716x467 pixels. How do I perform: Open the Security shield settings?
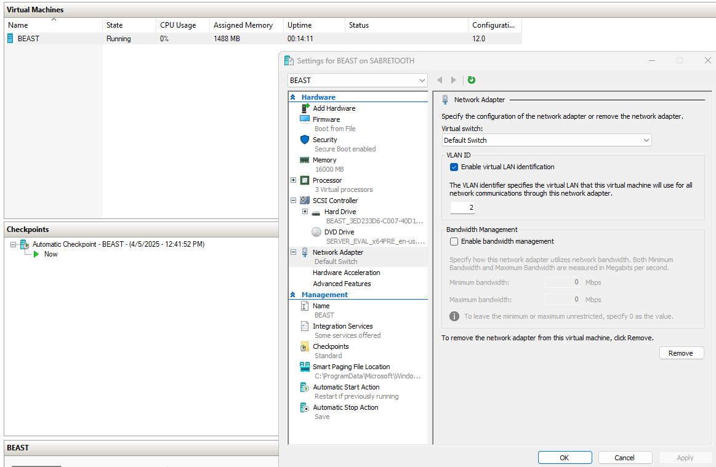click(305, 140)
